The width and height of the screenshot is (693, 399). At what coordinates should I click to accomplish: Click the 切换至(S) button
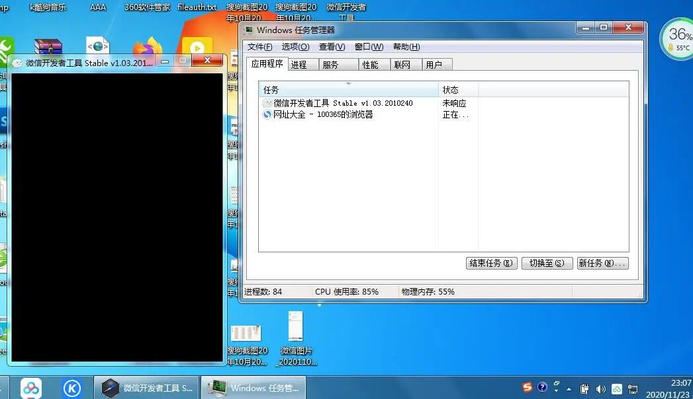(547, 263)
